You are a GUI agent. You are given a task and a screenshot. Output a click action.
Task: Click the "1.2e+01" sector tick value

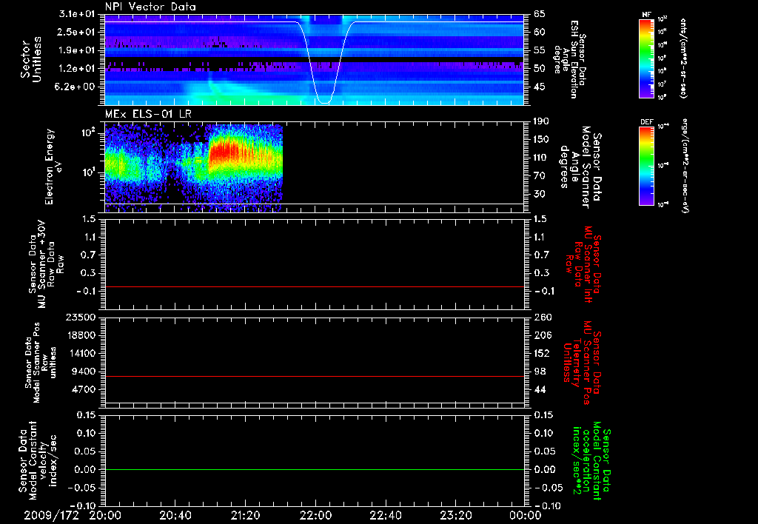pos(77,68)
